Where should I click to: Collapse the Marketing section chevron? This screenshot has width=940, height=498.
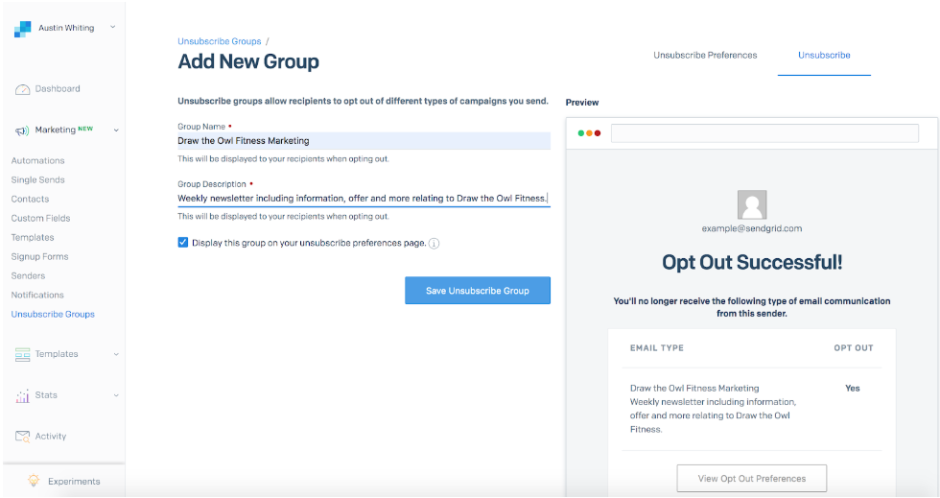point(116,130)
